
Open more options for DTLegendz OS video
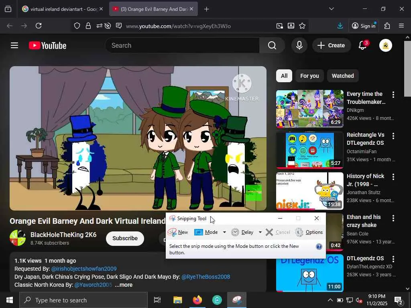point(393,259)
